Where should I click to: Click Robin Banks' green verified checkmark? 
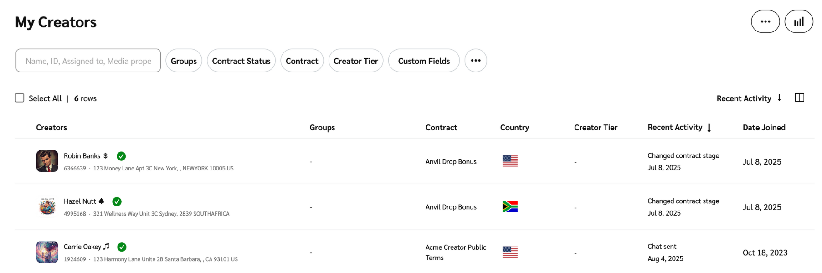121,156
